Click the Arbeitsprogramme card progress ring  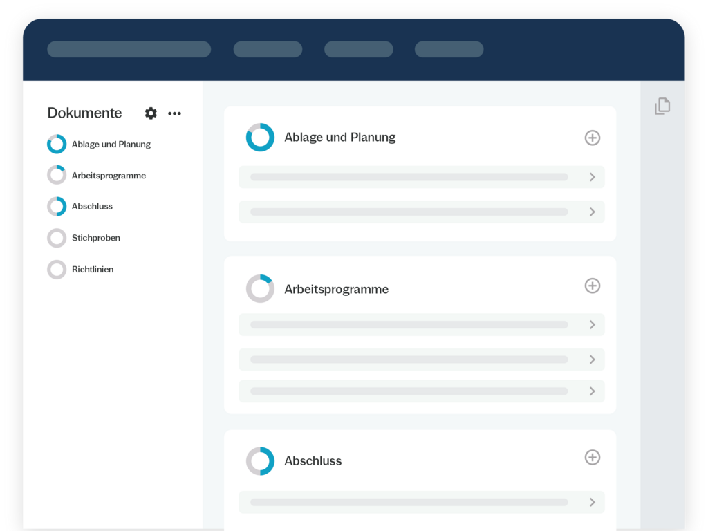click(x=260, y=288)
